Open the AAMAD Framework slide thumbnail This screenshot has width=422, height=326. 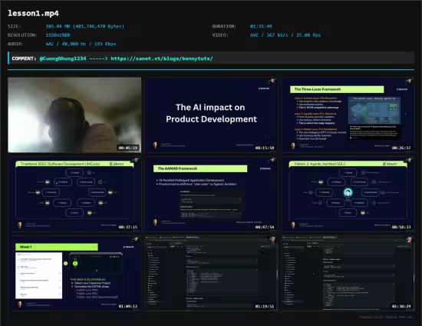coord(211,195)
